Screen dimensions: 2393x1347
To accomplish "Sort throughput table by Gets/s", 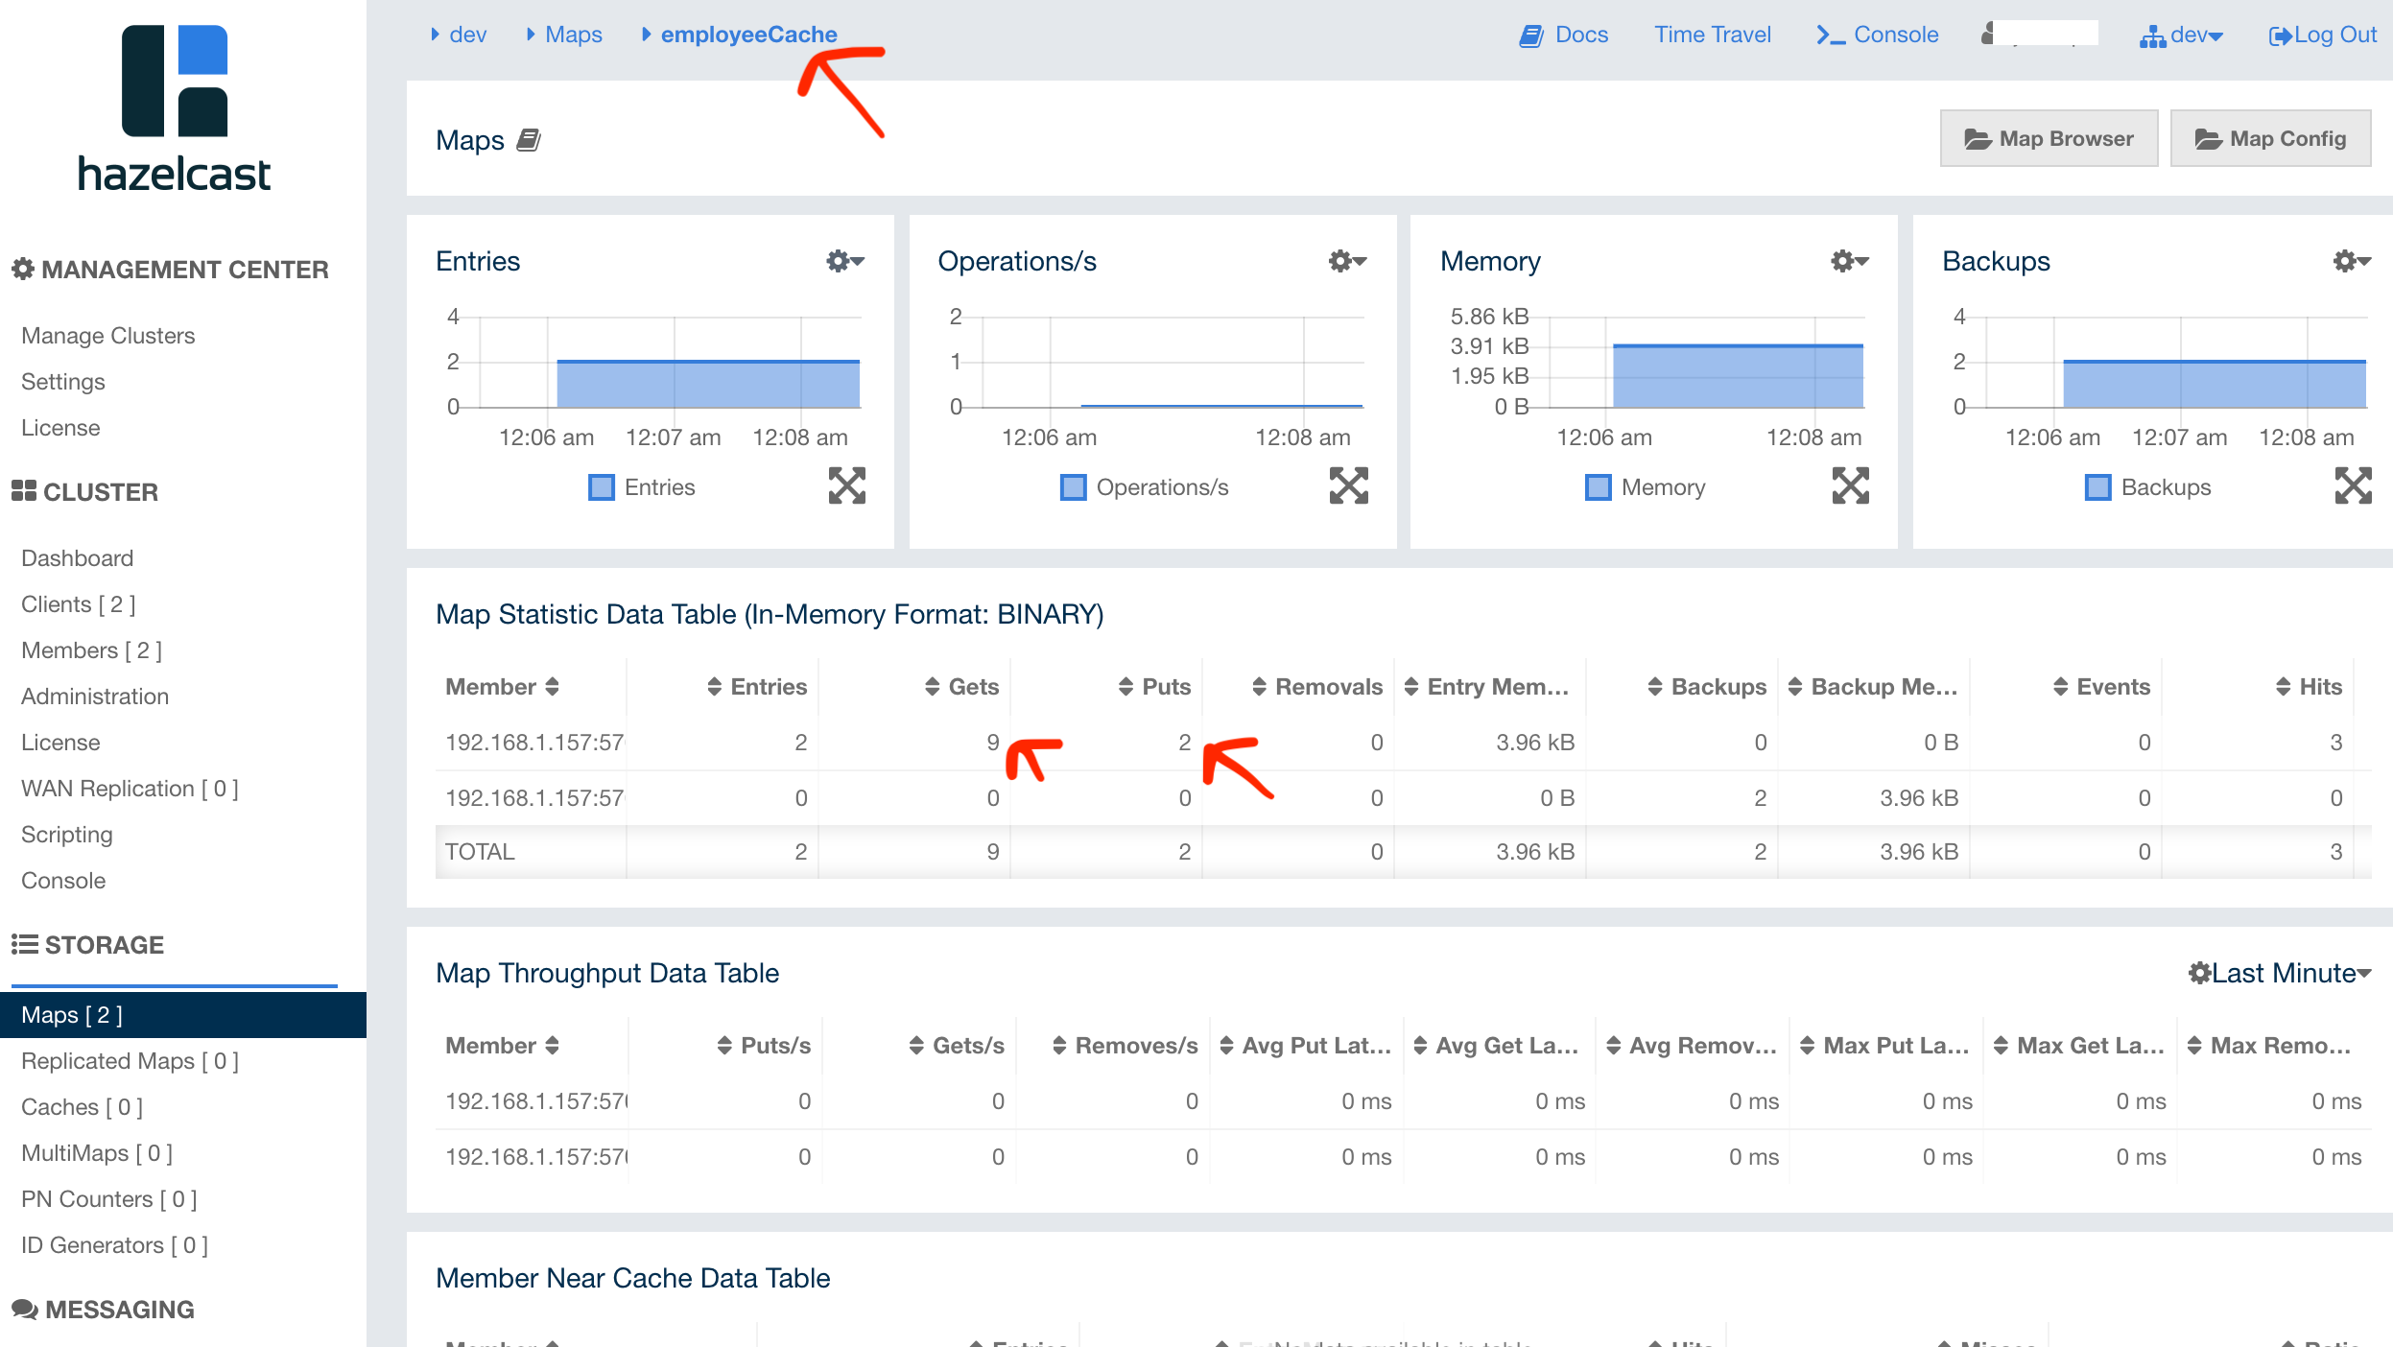I will click(957, 1046).
